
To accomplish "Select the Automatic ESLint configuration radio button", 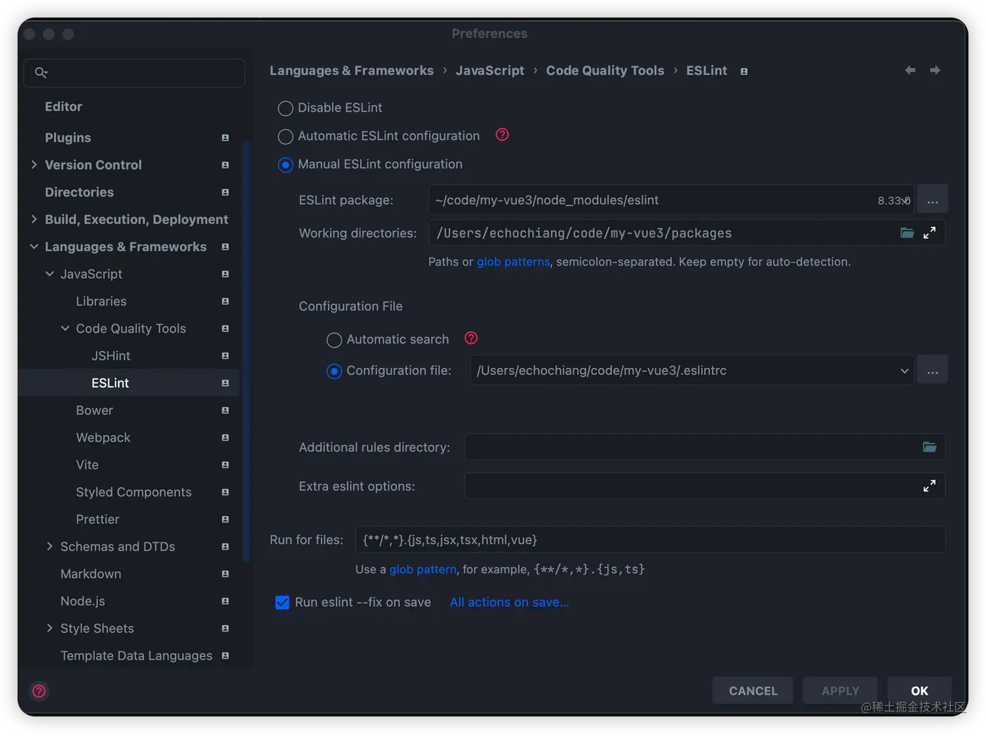I will point(286,136).
